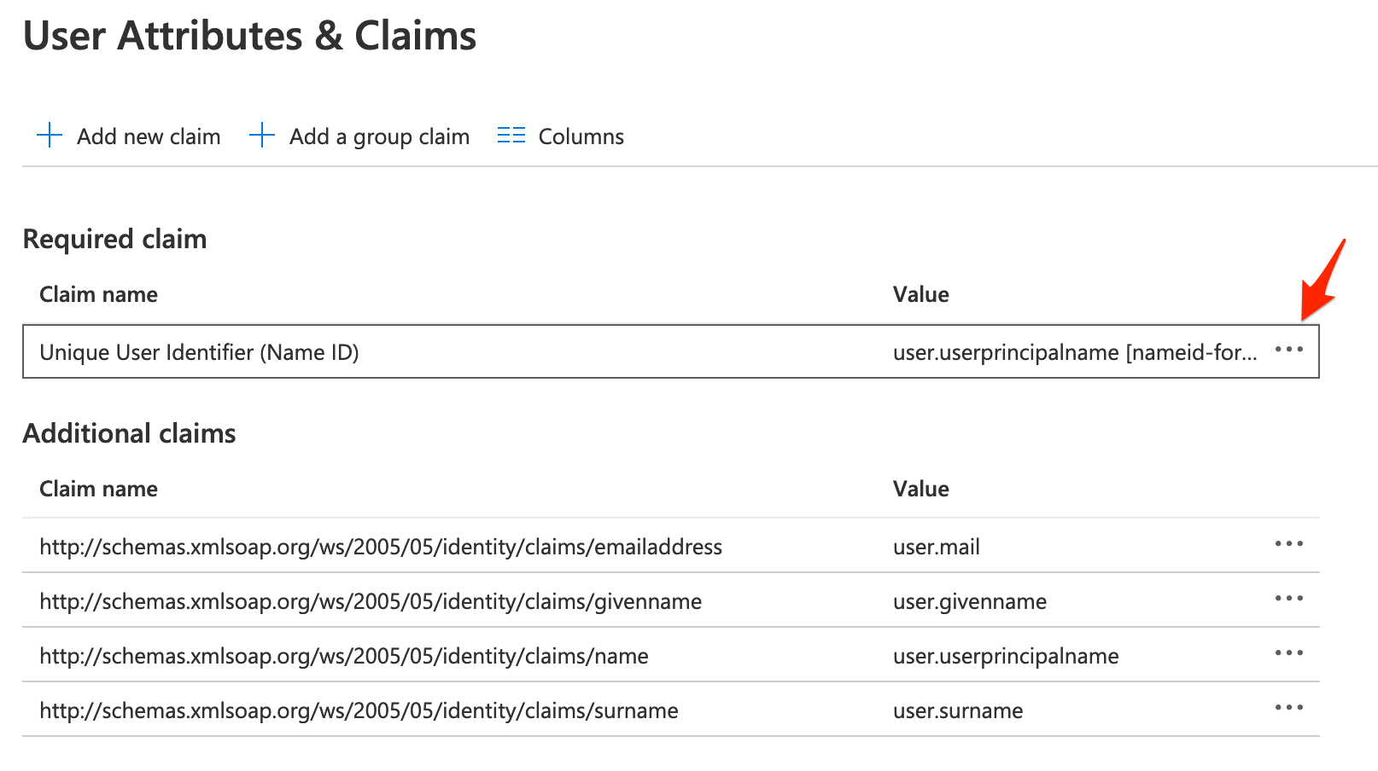Image resolution: width=1378 pixels, height=771 pixels.
Task: Click the user.givenname value
Action: (x=969, y=601)
